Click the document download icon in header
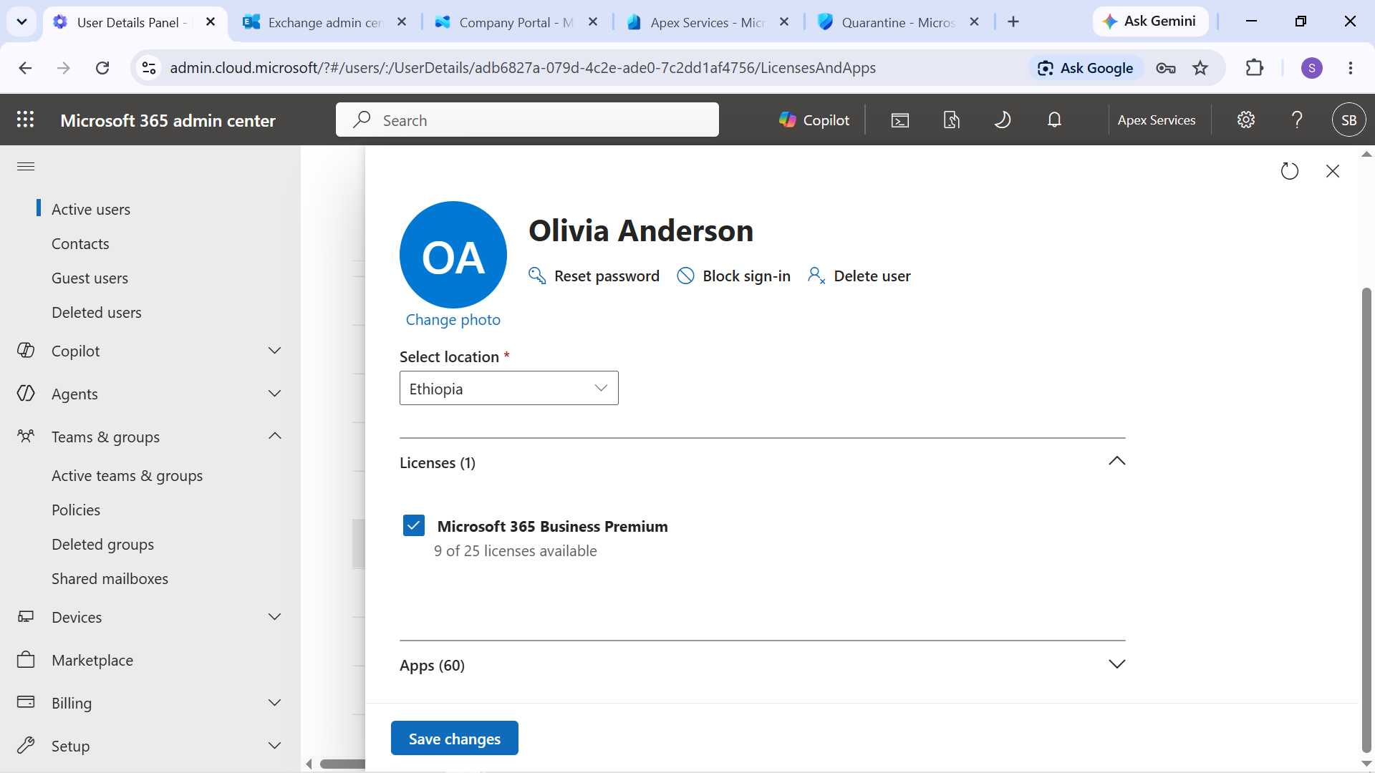 (951, 120)
